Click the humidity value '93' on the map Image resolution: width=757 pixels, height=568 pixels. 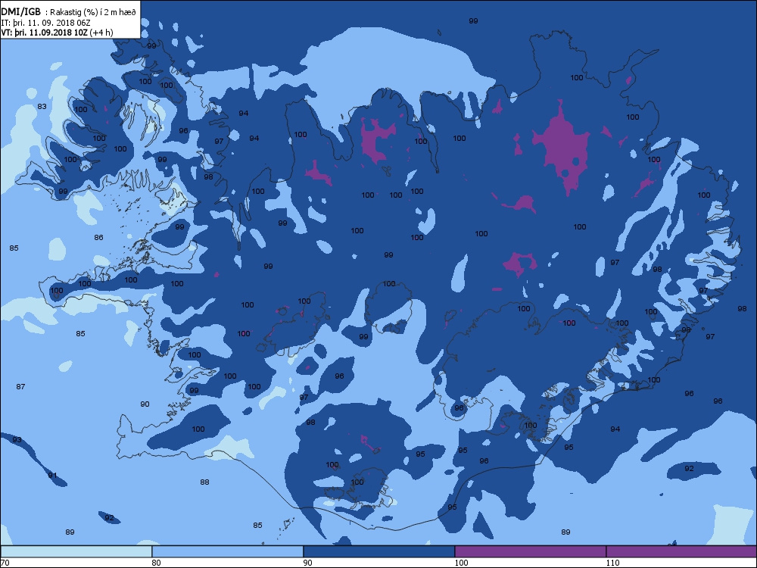[x=17, y=439]
